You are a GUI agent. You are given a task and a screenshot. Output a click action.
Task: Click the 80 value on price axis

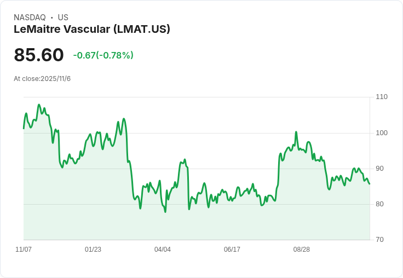pyautogui.click(x=380, y=204)
